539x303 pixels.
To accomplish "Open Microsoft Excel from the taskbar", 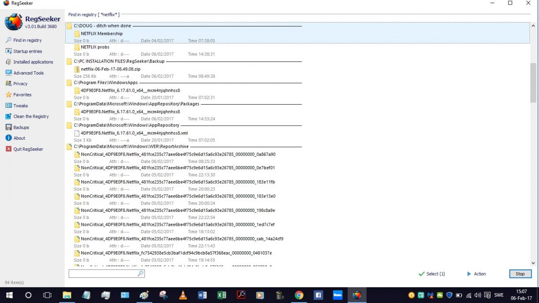I will pos(221,295).
